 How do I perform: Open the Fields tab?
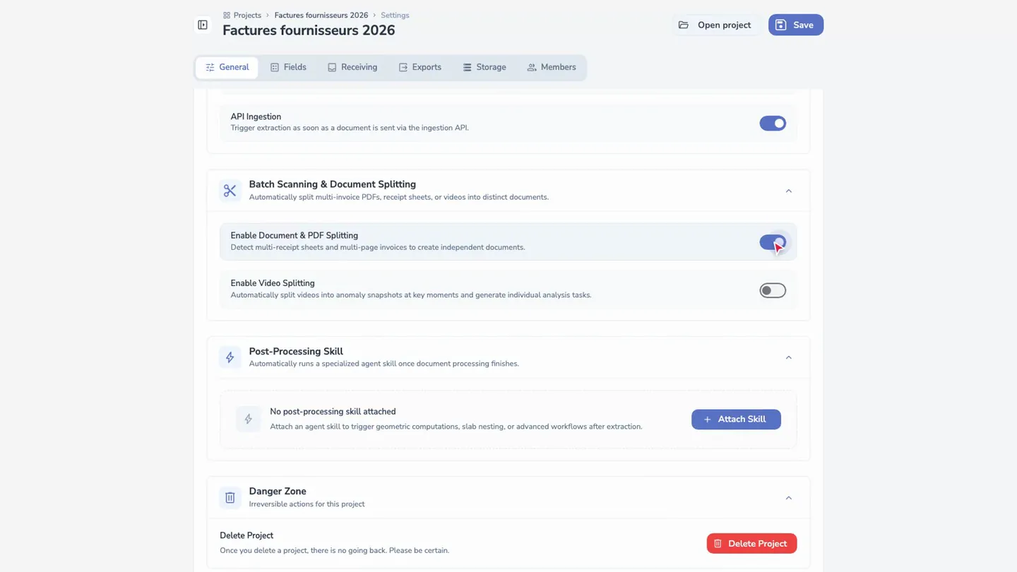tap(288, 67)
